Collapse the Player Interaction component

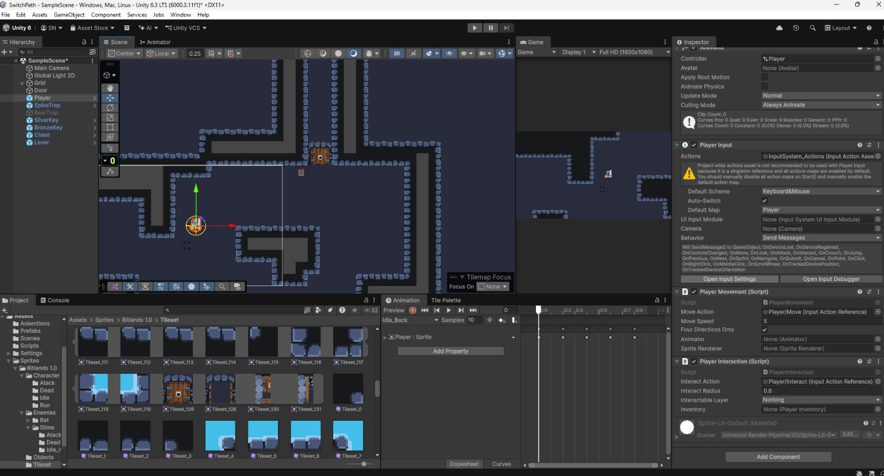coord(677,362)
